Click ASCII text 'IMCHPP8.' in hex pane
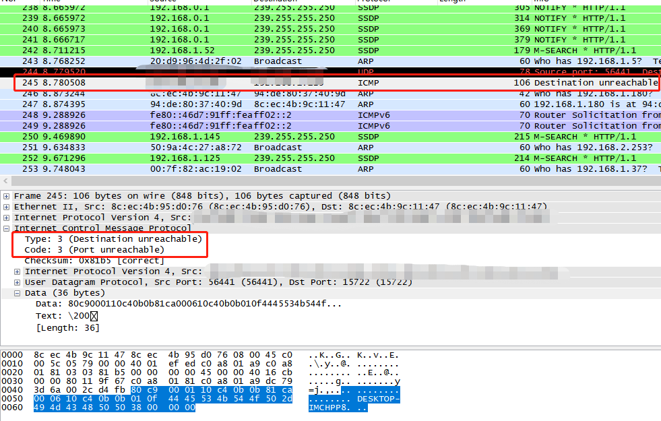 329,408
